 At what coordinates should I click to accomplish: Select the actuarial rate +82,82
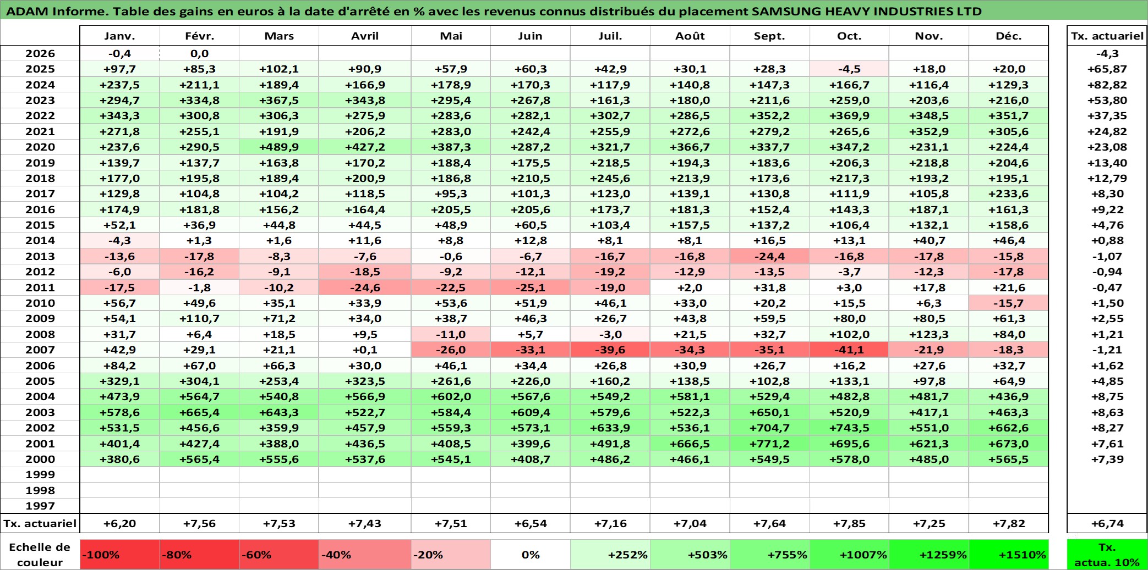pos(1107,85)
